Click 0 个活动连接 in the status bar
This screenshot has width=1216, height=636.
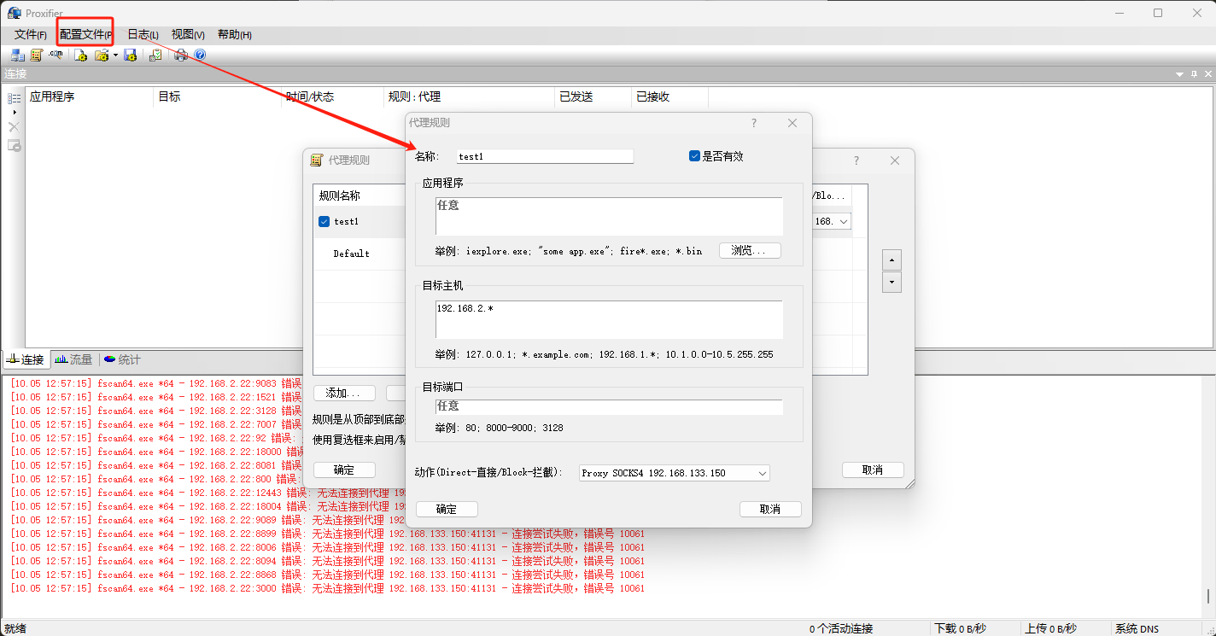841,629
